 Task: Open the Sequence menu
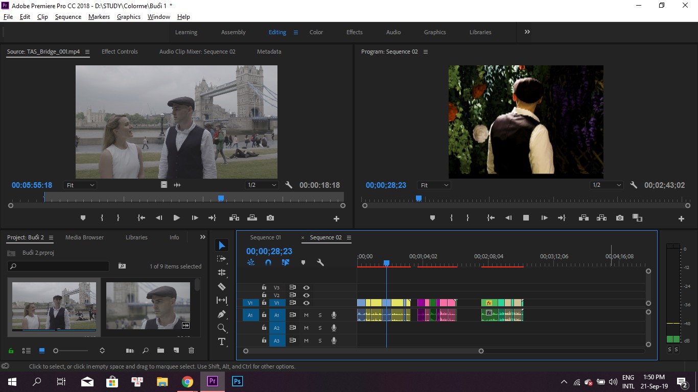coord(68,17)
